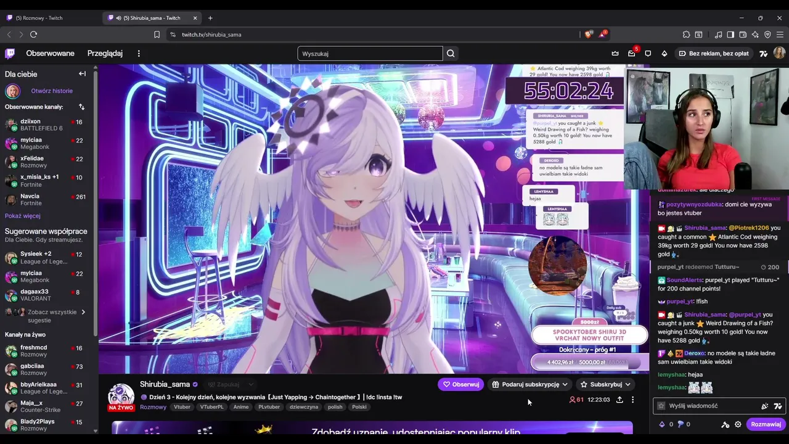Open Brave Wallet icon
This screenshot has width=789, height=444.
[743, 35]
